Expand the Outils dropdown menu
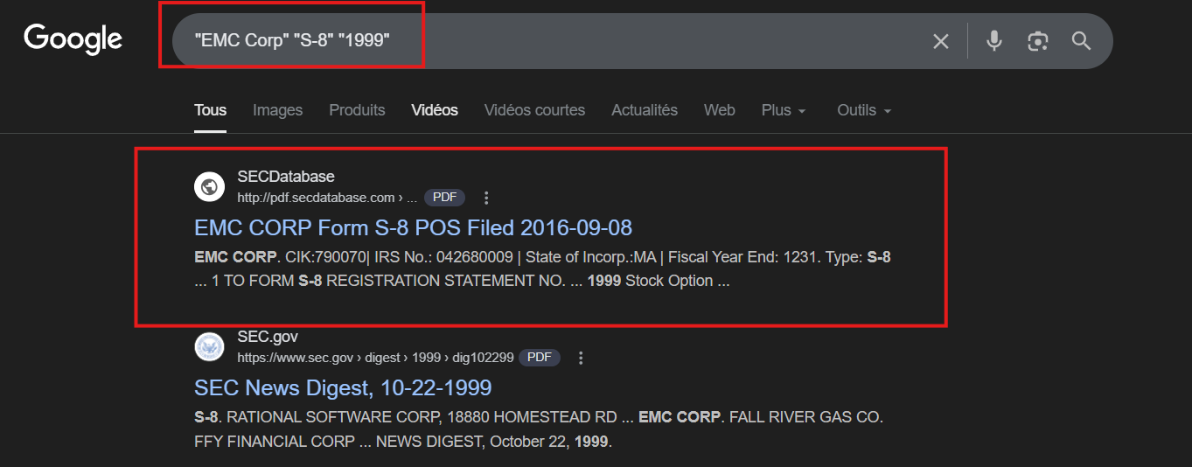 [864, 110]
